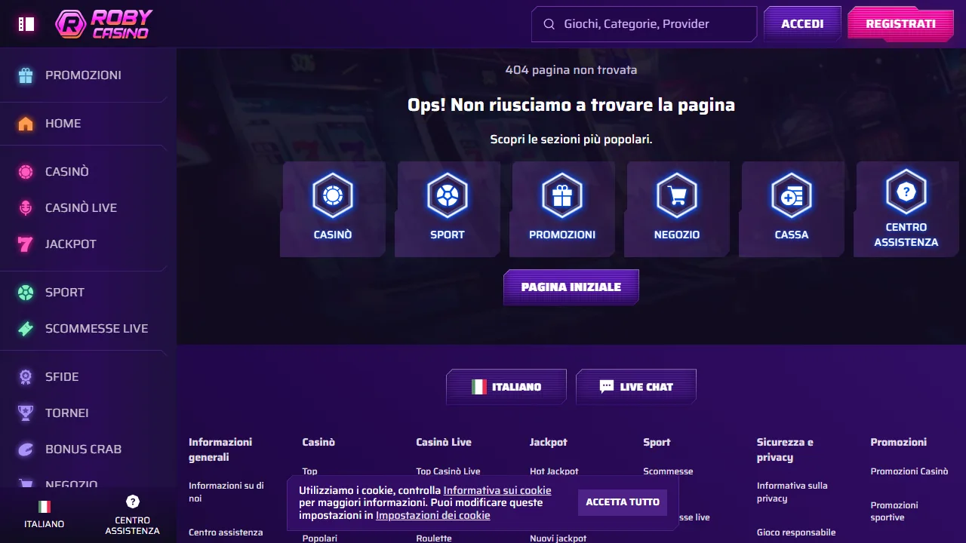Open the Italiano language selector button
The height and width of the screenshot is (543, 966).
pyautogui.click(x=506, y=387)
